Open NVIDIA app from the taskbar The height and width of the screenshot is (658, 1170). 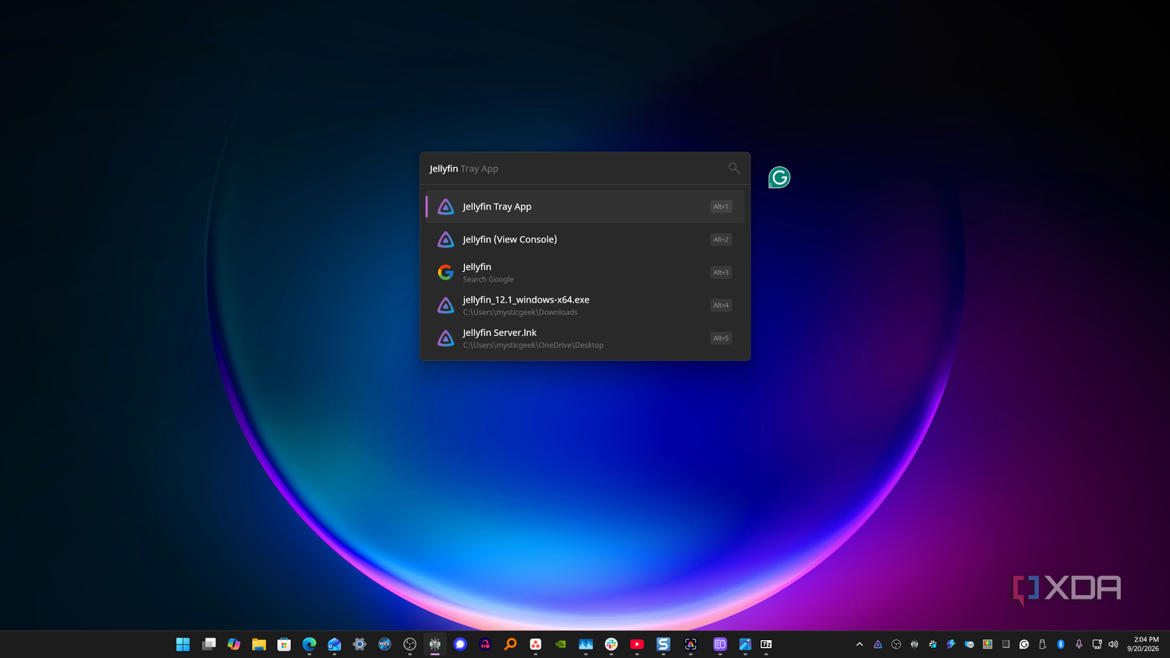point(561,644)
